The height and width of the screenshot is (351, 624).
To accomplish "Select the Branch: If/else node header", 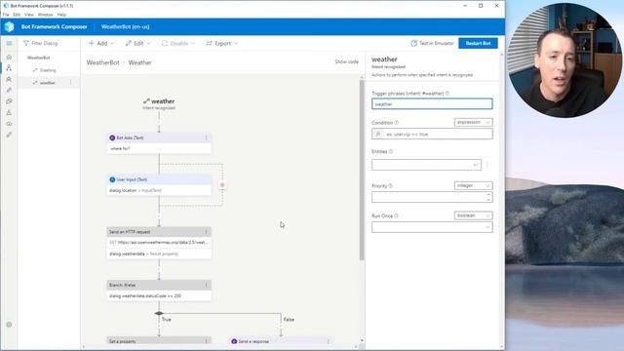I will (159, 285).
